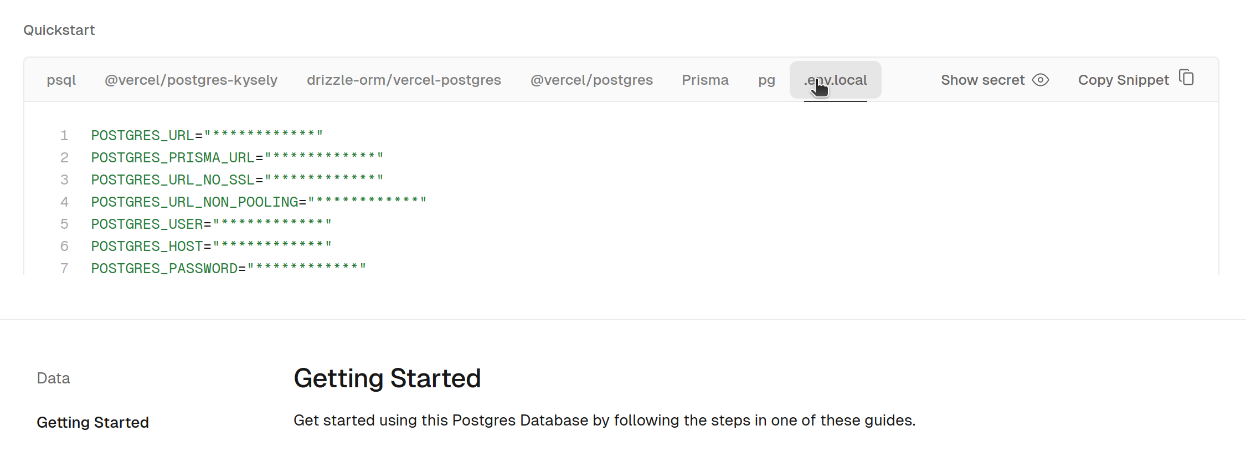Viewport: 1246px width, 451px height.
Task: Click the POSTGRES_USER variable name
Action: 147,223
